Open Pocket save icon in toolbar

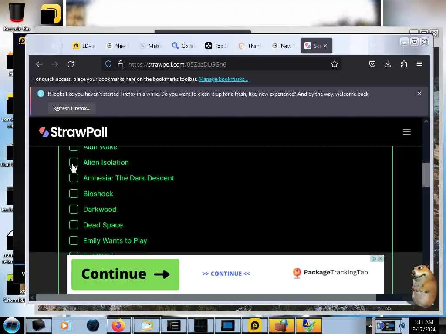(x=372, y=64)
